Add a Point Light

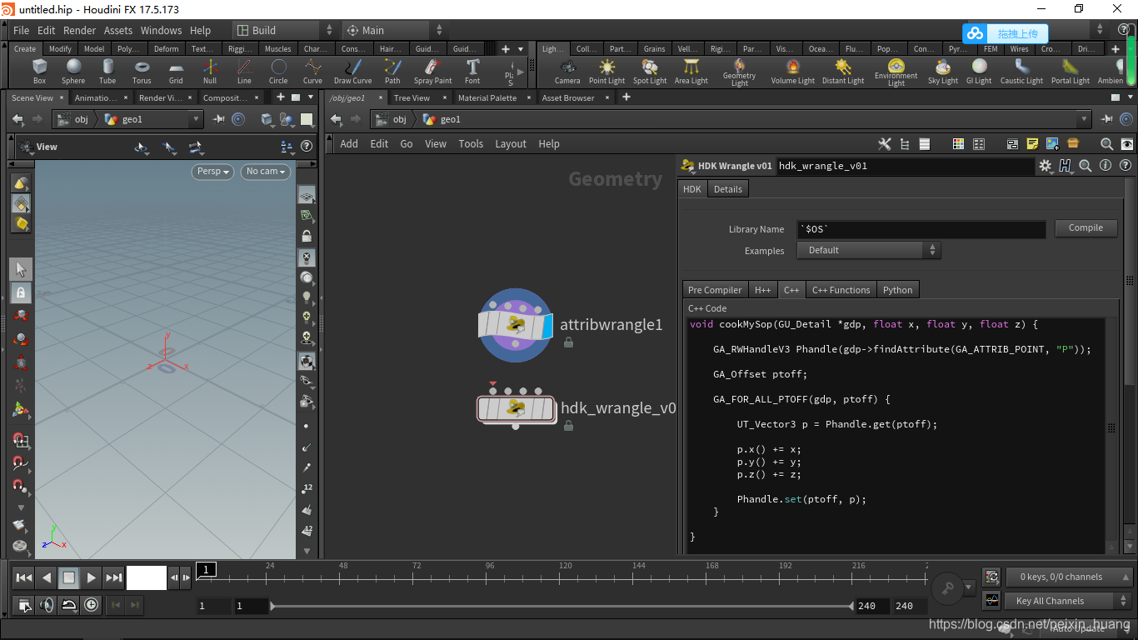tap(606, 71)
